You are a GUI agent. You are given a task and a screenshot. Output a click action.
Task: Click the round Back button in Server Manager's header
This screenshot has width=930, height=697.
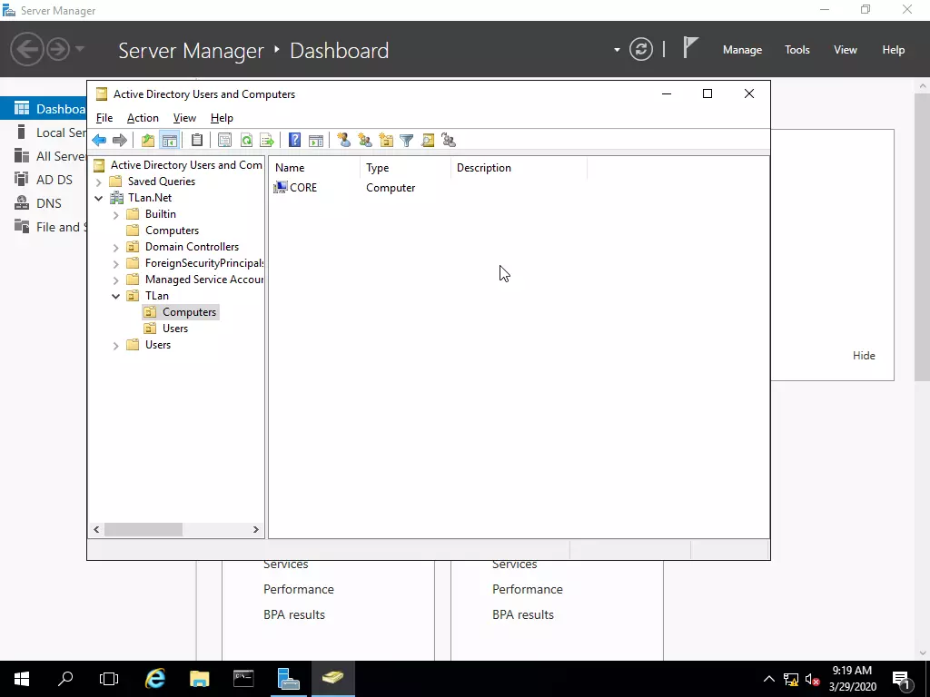(26, 49)
